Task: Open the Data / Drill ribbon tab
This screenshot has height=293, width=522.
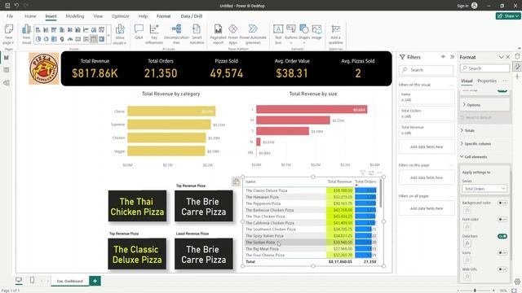Action: tap(192, 16)
